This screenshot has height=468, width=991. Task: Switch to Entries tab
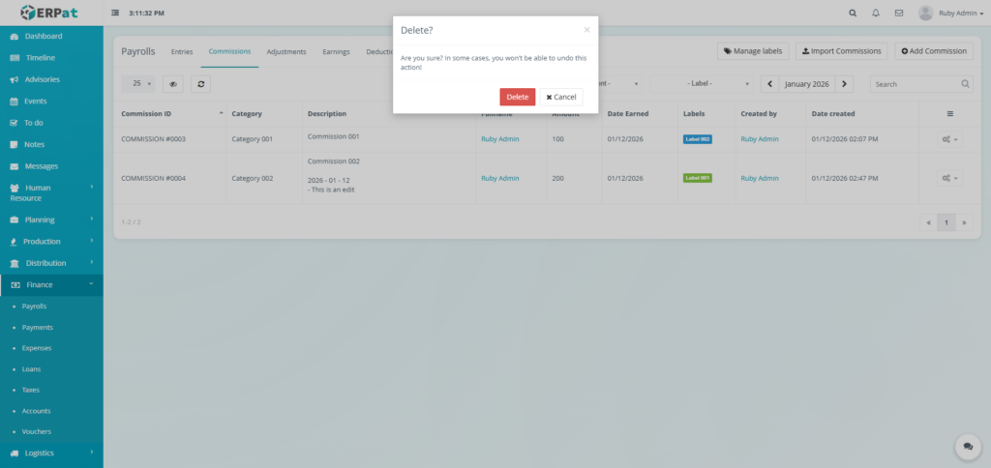[x=182, y=52]
